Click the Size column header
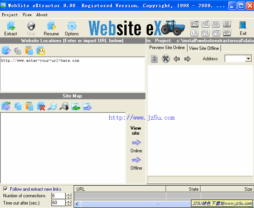254x208 pixels. 227,189
